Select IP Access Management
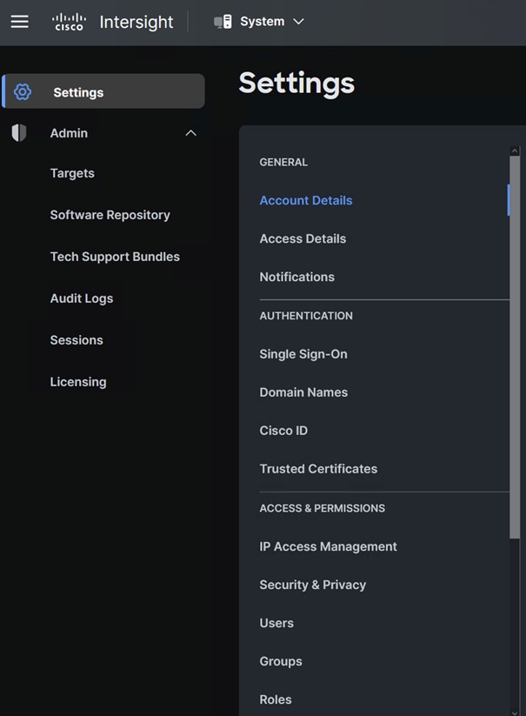The height and width of the screenshot is (716, 526). pyautogui.click(x=328, y=546)
